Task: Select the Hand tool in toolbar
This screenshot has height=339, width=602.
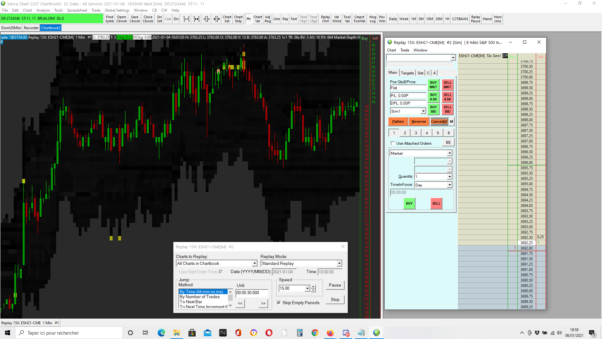Action: [487, 19]
